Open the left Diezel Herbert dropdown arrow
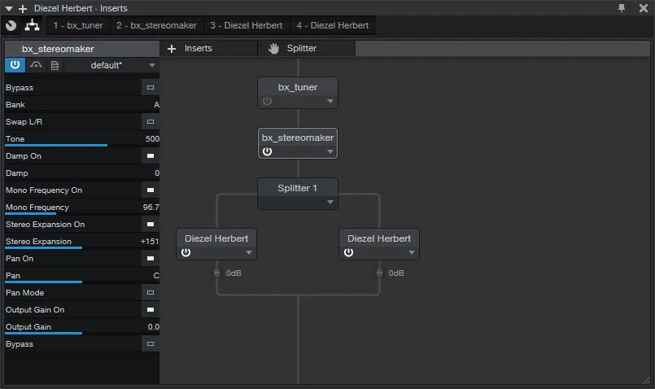 (249, 253)
